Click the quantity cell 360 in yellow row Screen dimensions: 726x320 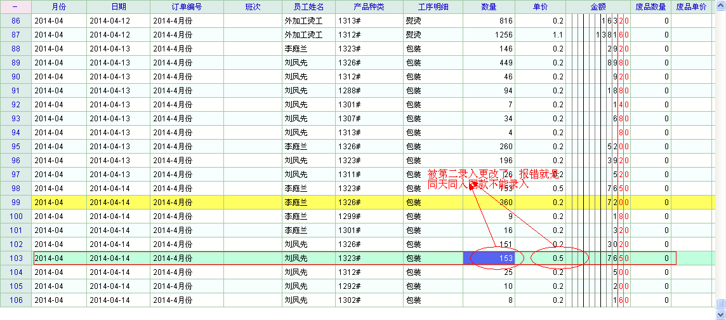click(x=489, y=203)
